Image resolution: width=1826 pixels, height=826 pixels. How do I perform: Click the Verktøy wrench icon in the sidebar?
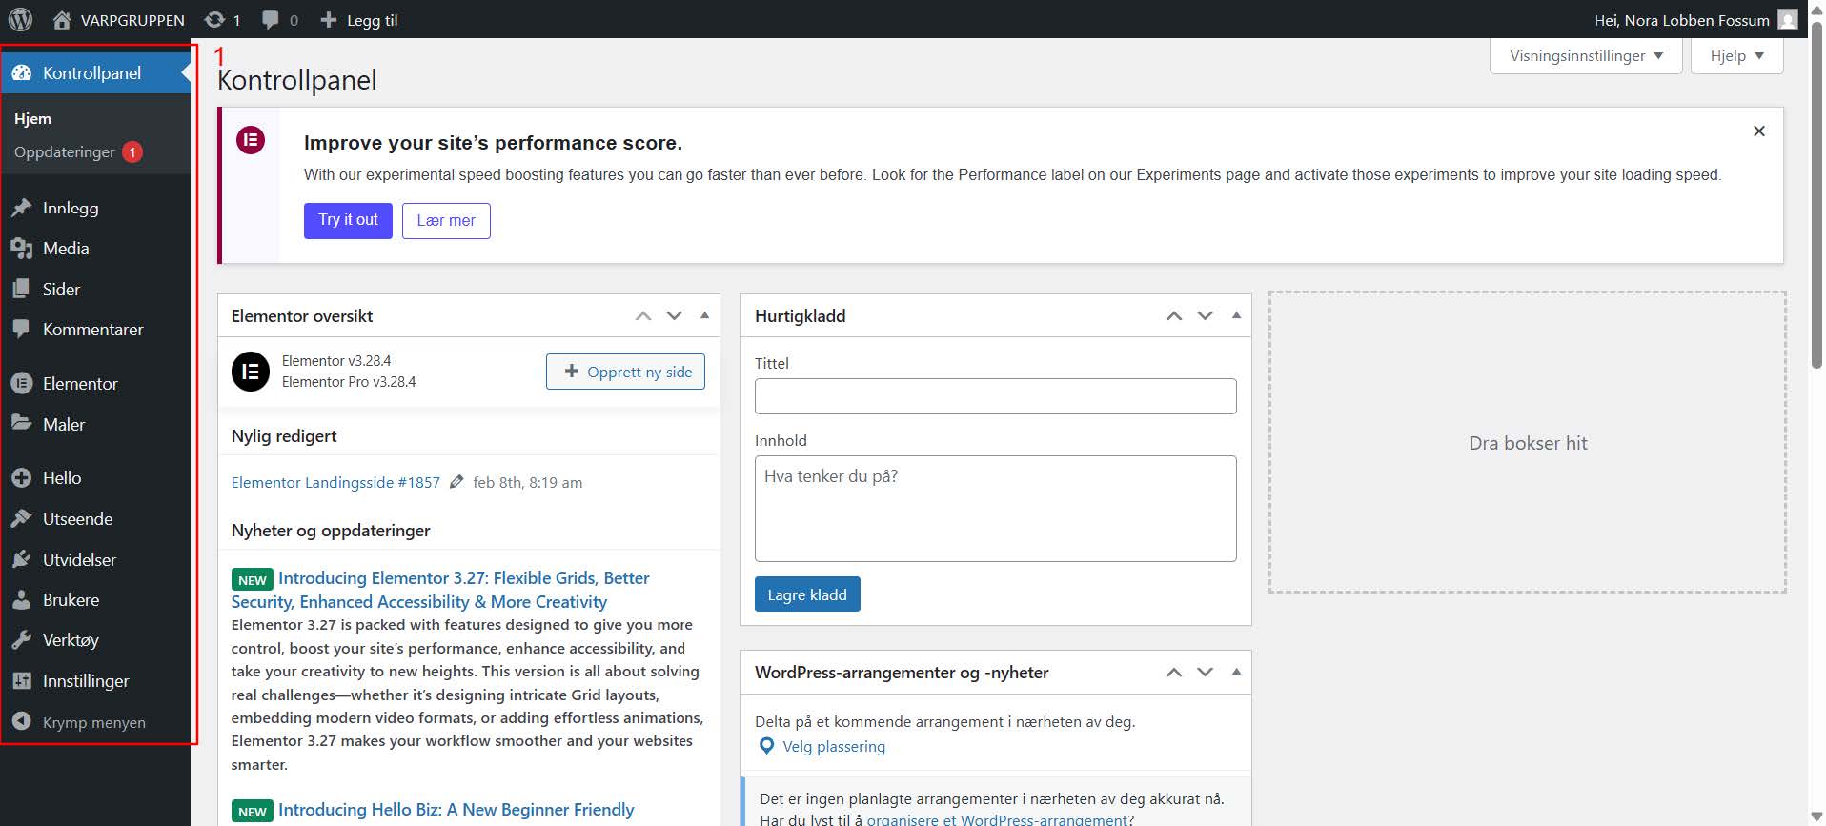(21, 640)
